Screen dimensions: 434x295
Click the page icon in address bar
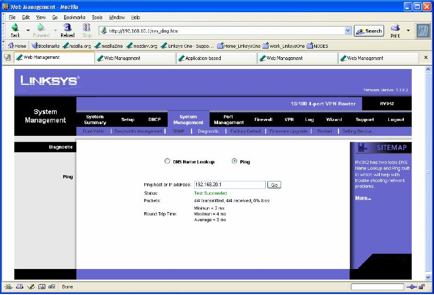click(x=104, y=31)
